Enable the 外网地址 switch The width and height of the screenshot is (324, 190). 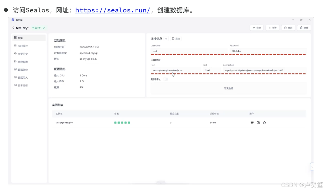tap(165, 79)
